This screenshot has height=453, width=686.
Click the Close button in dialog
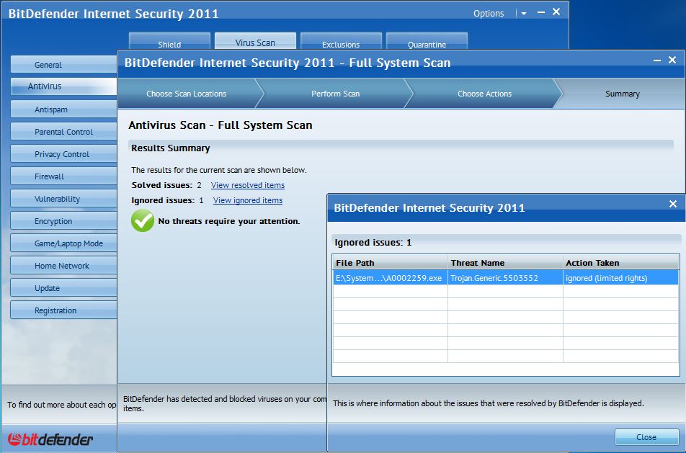[x=646, y=437]
